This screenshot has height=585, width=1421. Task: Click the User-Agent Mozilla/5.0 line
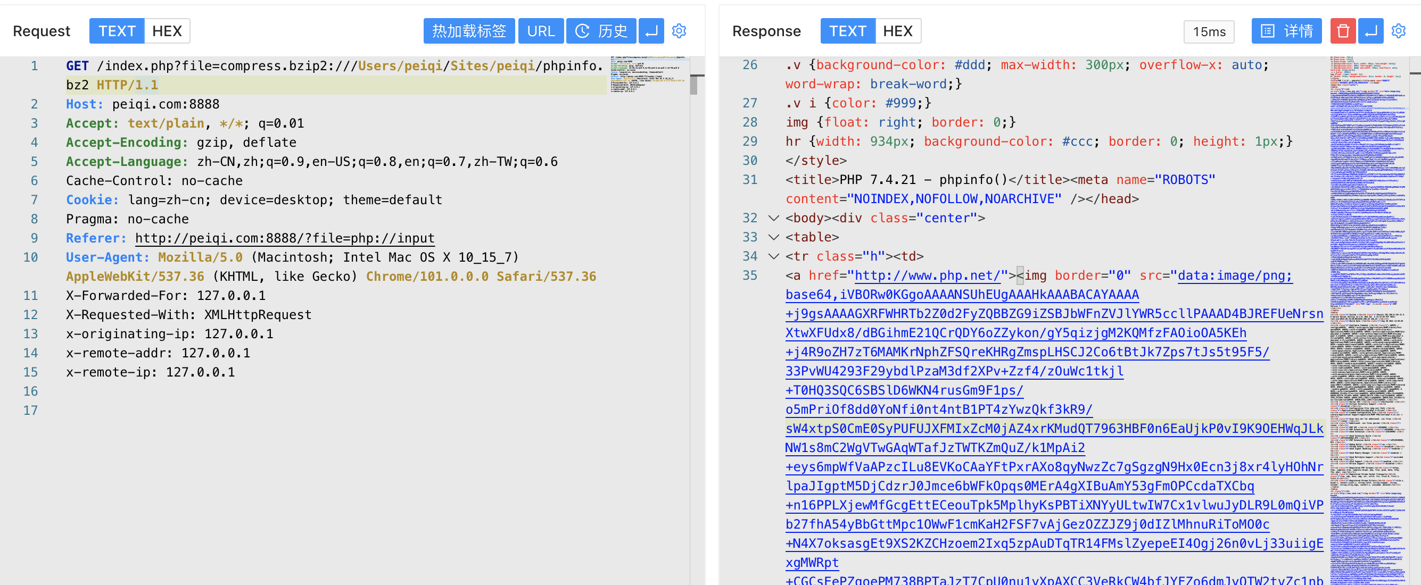click(x=331, y=267)
